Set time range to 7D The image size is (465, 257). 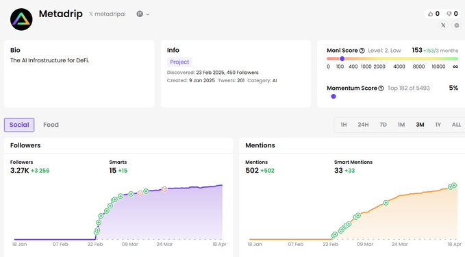[x=383, y=125]
